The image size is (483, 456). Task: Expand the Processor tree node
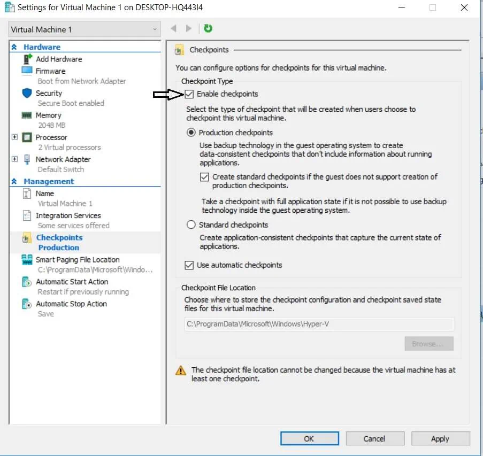pyautogui.click(x=14, y=137)
